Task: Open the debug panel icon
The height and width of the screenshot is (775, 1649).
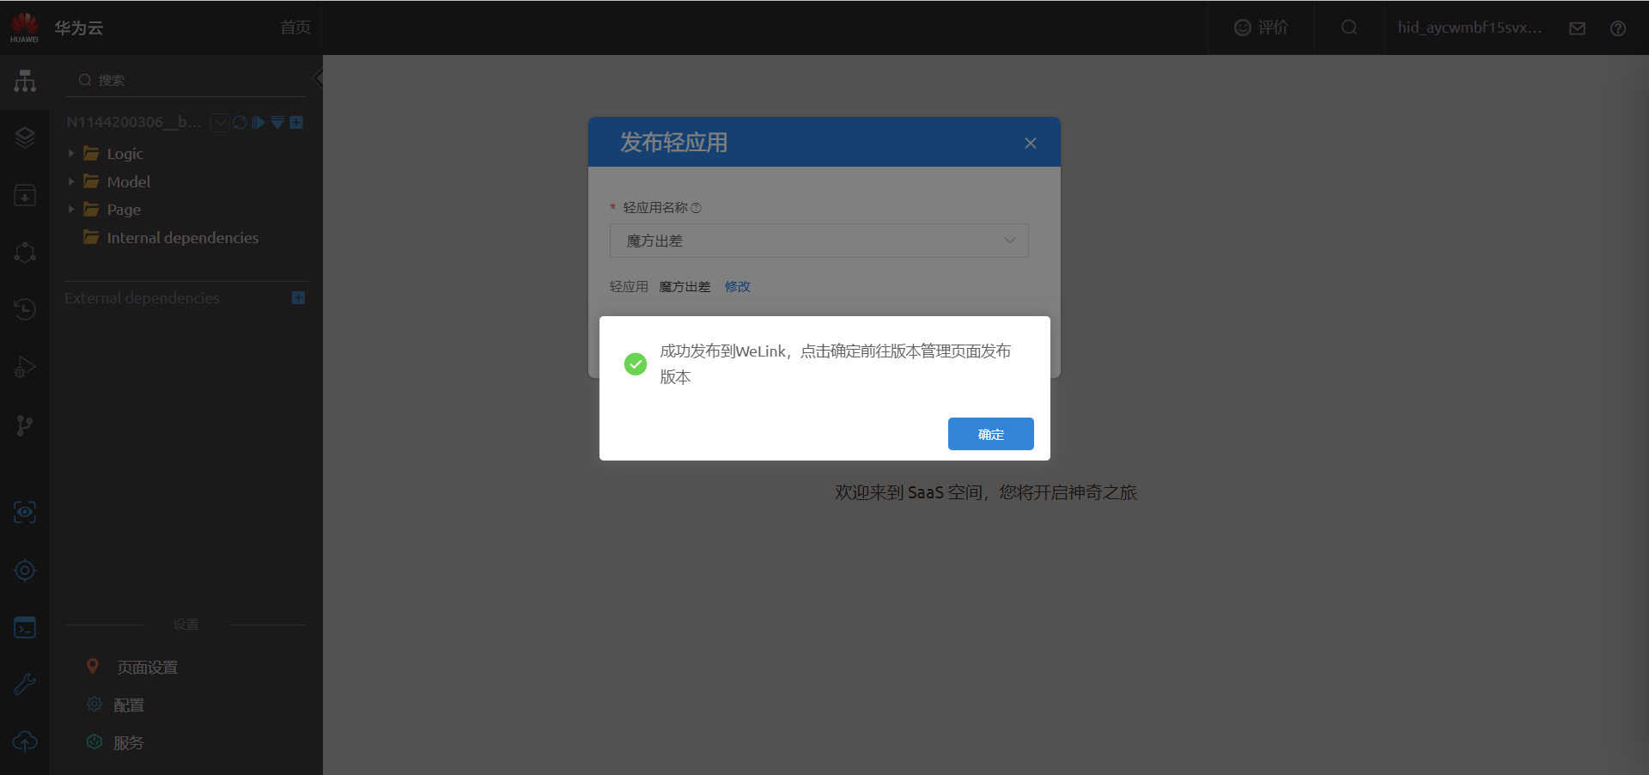Action: pyautogui.click(x=24, y=367)
